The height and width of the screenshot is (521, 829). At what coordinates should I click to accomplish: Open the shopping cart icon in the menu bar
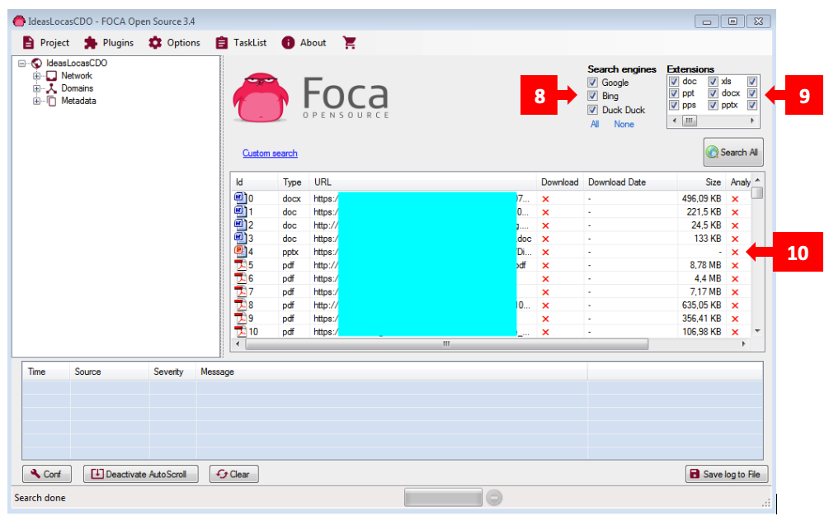(x=349, y=42)
